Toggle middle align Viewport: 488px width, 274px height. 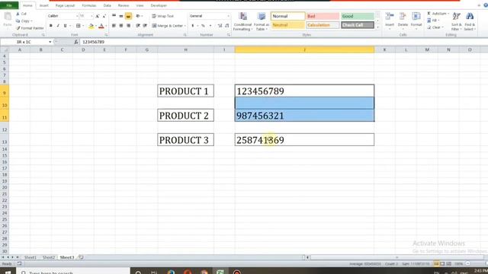pos(121,16)
